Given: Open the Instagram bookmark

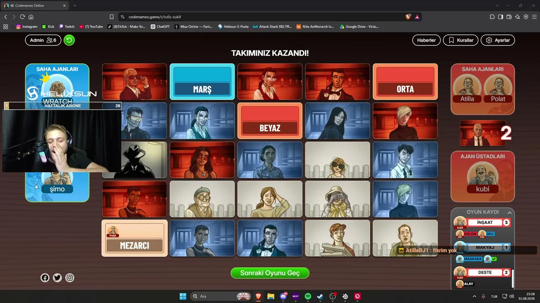Looking at the screenshot, I should pyautogui.click(x=27, y=27).
